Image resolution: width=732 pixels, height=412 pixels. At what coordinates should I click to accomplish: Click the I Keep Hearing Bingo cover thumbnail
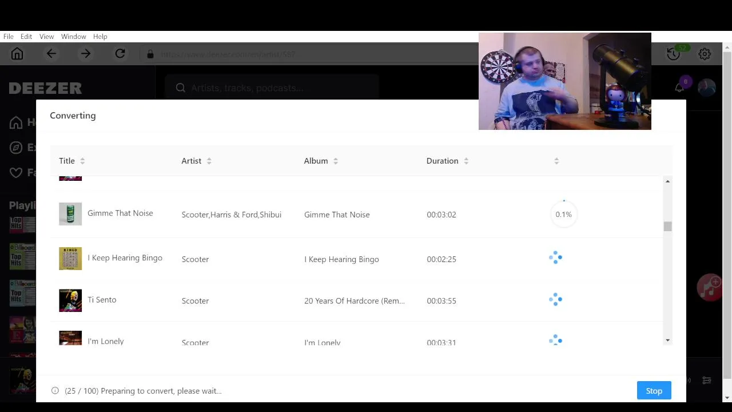point(70,259)
